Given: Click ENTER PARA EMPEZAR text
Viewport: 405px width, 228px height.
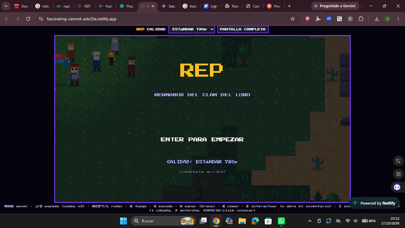Looking at the screenshot, I should pos(202,140).
